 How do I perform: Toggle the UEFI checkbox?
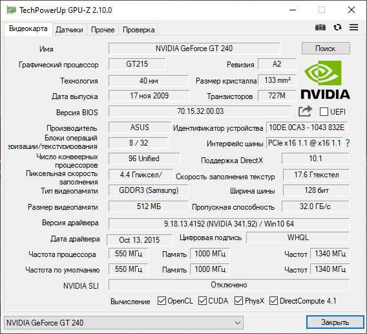(x=324, y=111)
